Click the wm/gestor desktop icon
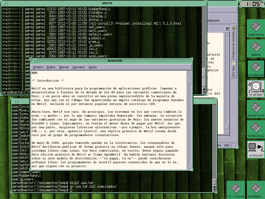265x199 pixels. click(256, 68)
